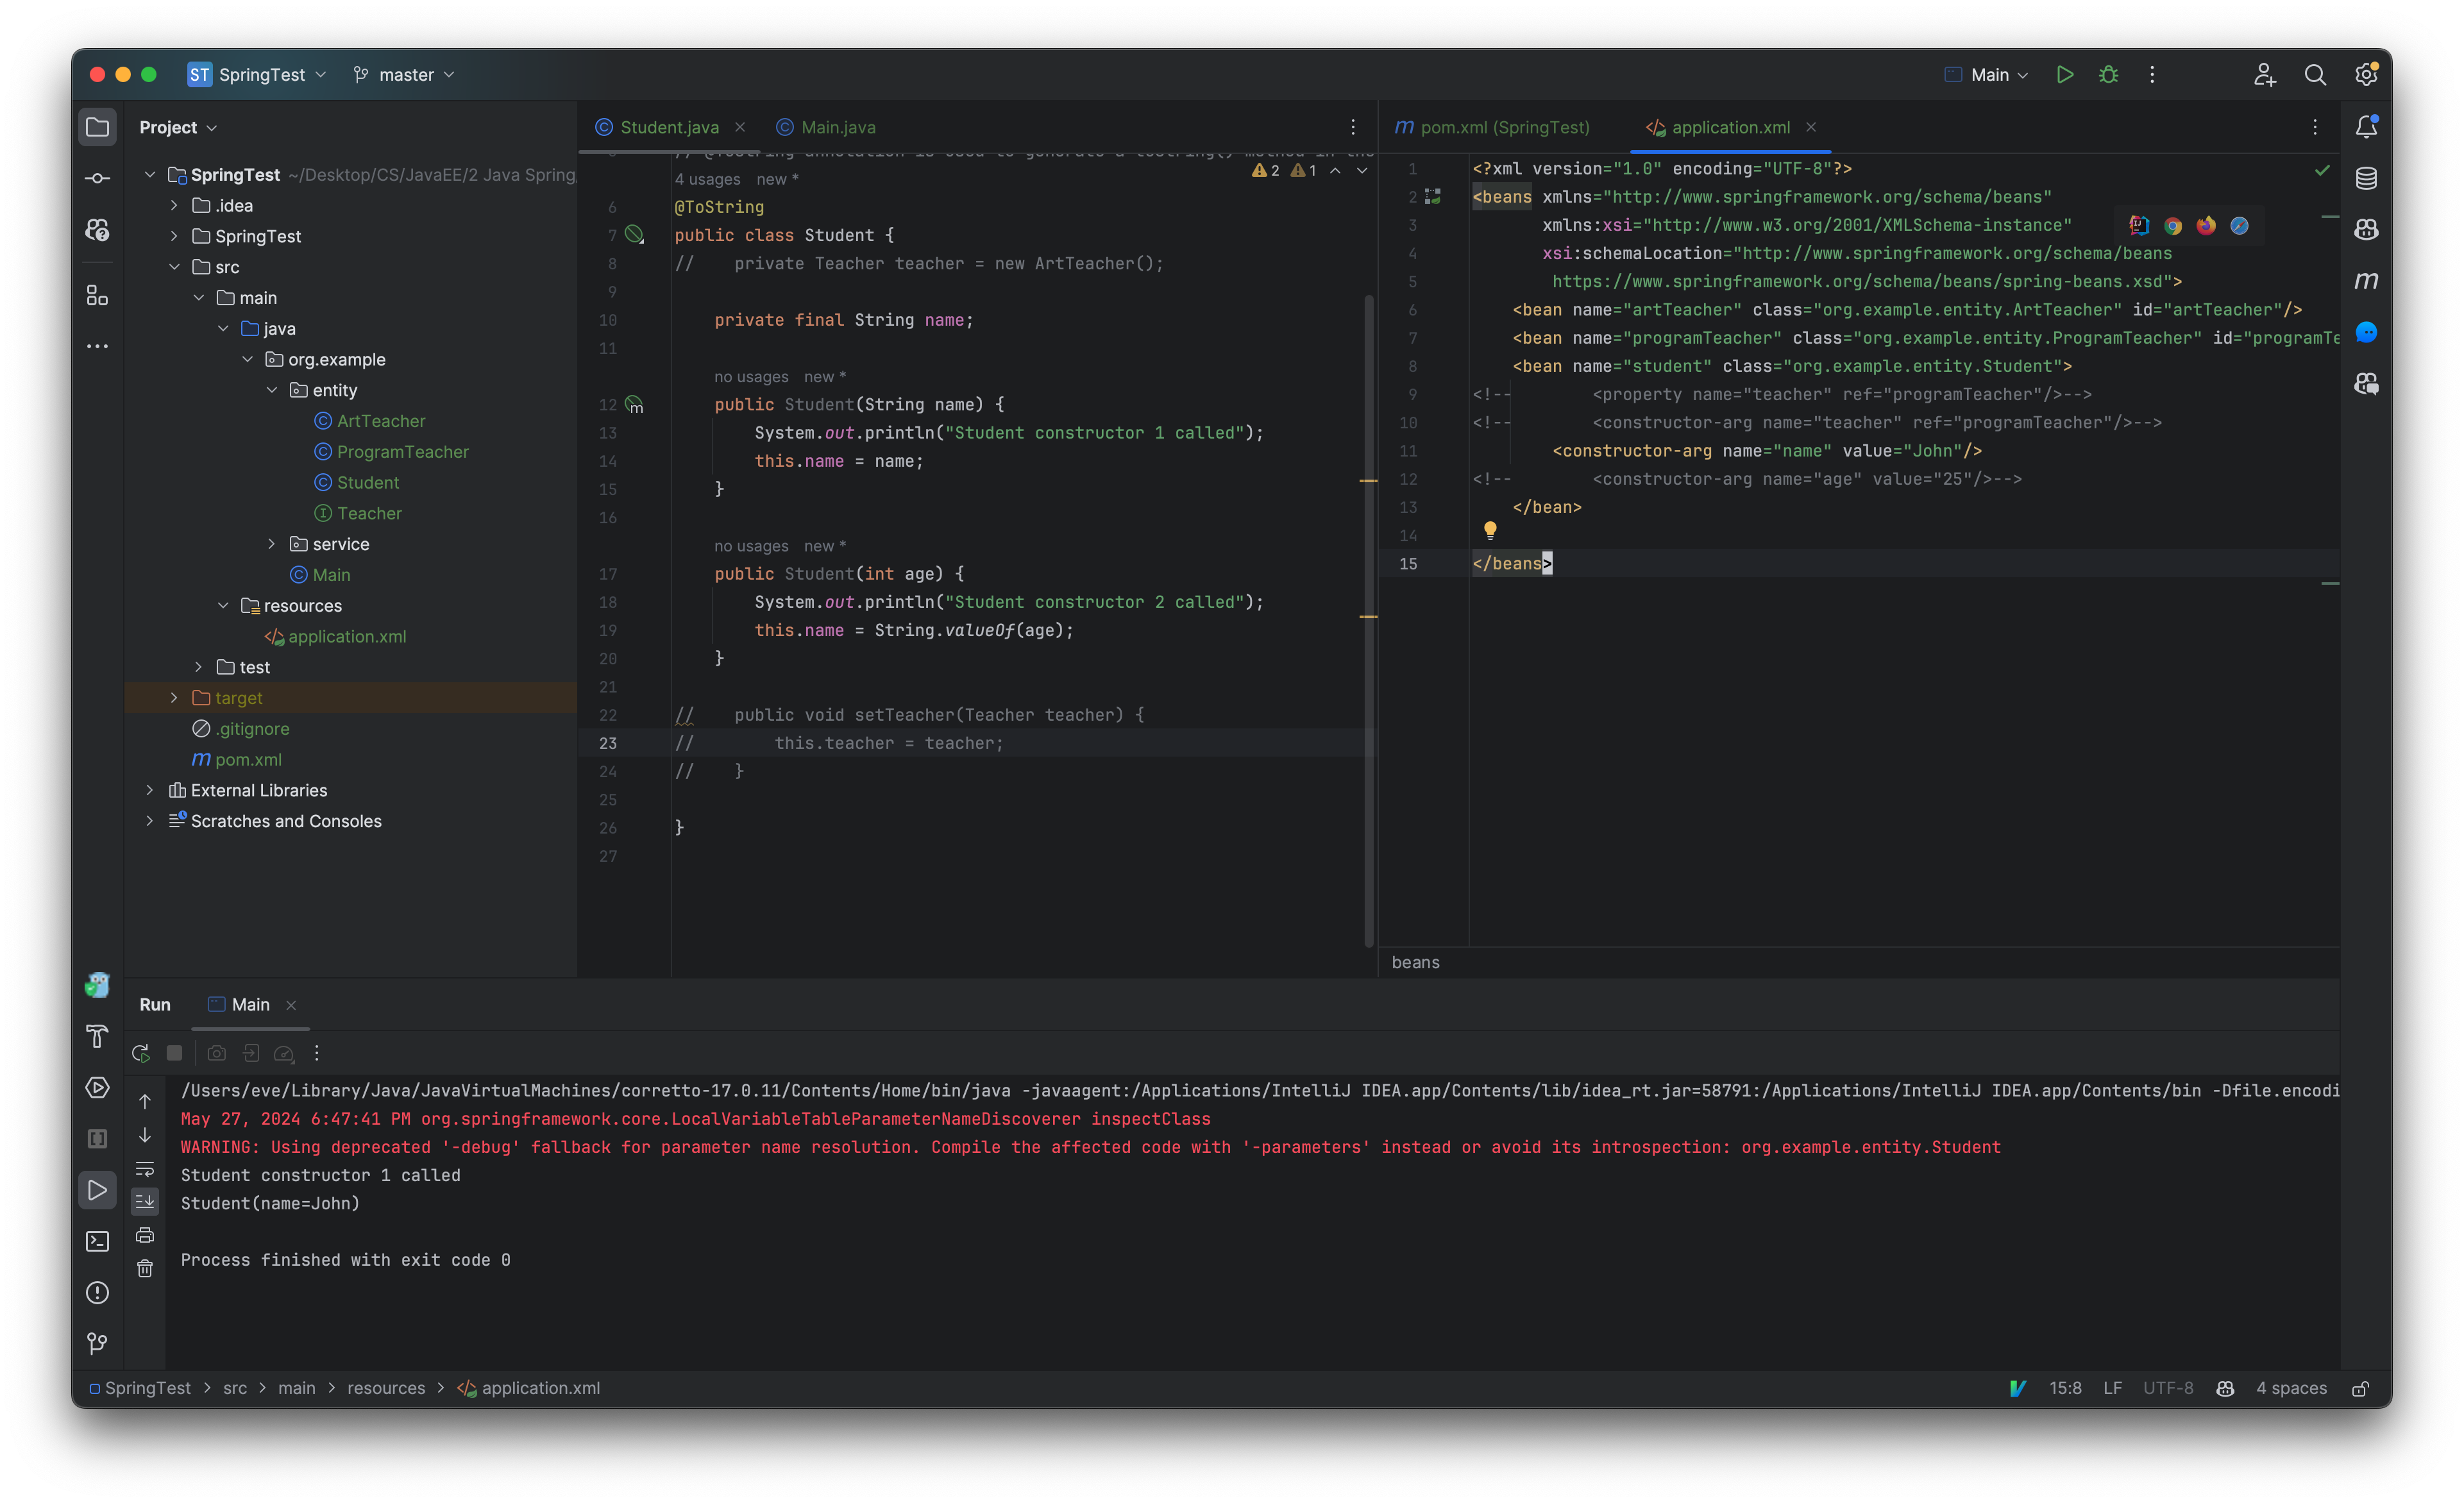Open Search Everywhere with the magnifier
The image size is (2464, 1503).
pos(2315,74)
